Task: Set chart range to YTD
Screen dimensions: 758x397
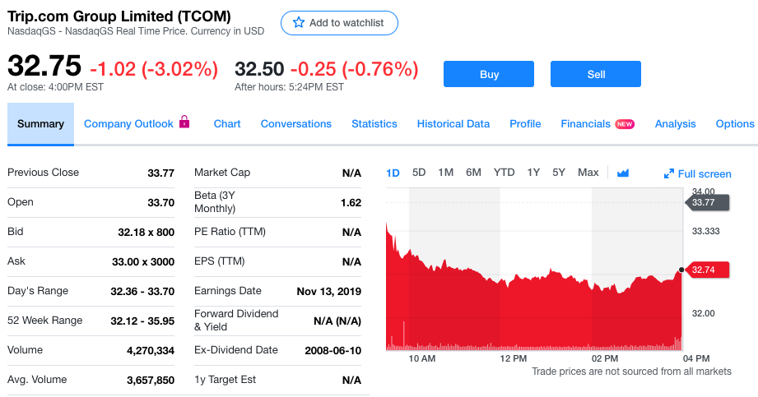Action: (x=504, y=173)
